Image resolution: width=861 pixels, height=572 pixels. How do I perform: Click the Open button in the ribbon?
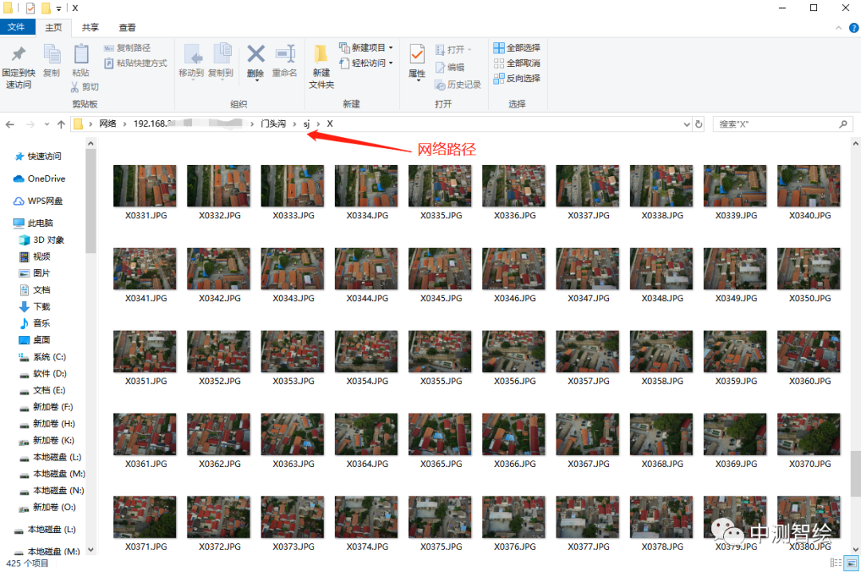point(454,49)
